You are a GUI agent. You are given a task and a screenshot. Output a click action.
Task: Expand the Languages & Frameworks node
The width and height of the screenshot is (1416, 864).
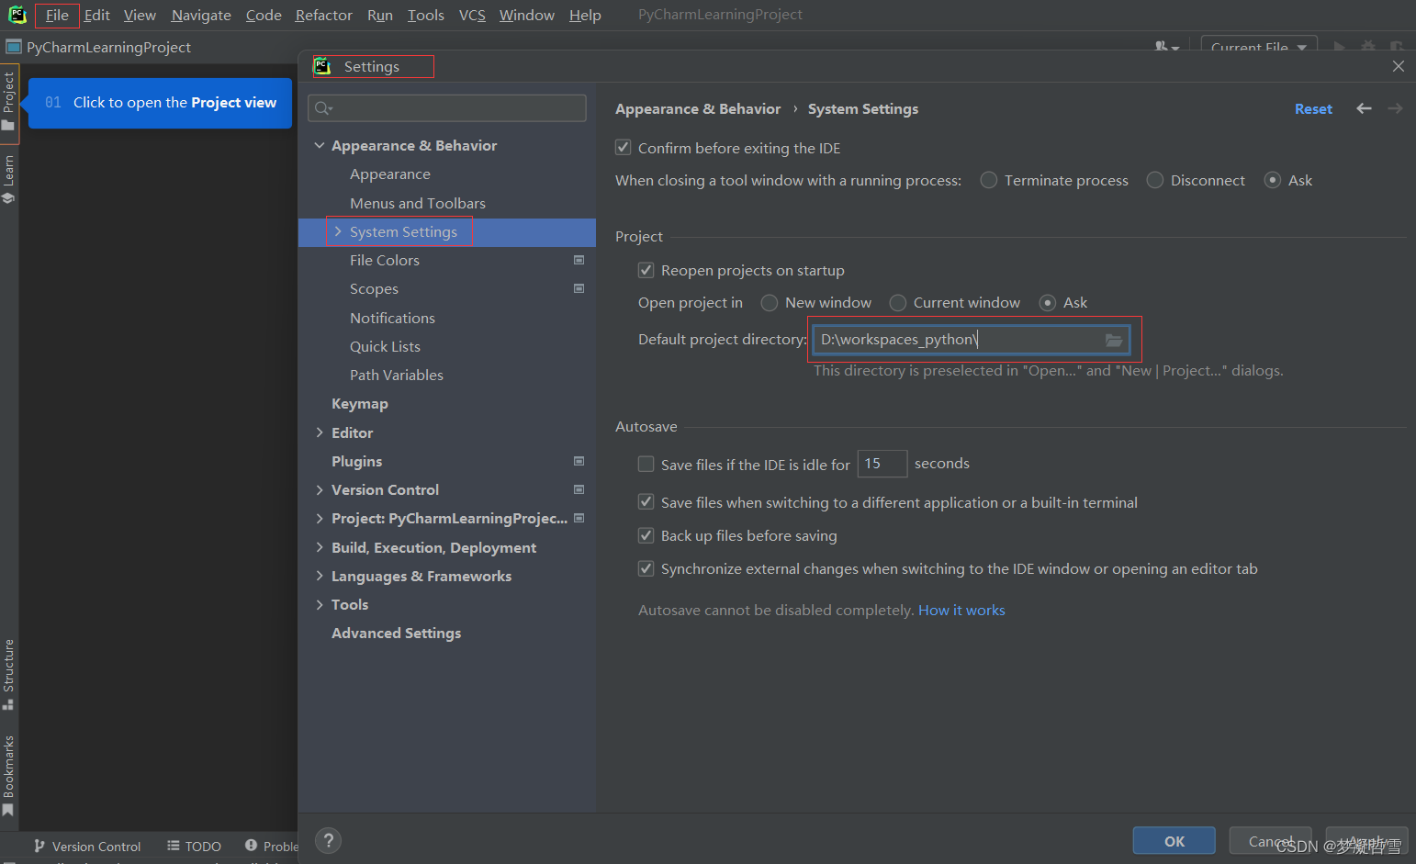tap(320, 576)
